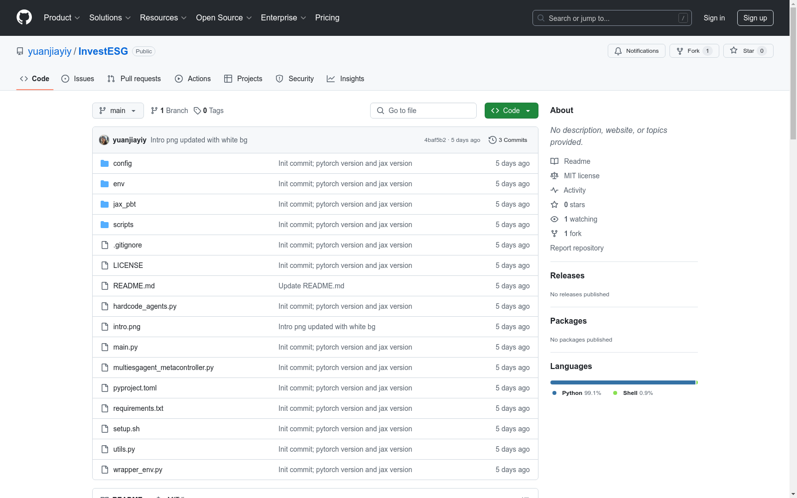Expand the Product menu
The height and width of the screenshot is (498, 797).
[x=62, y=17]
